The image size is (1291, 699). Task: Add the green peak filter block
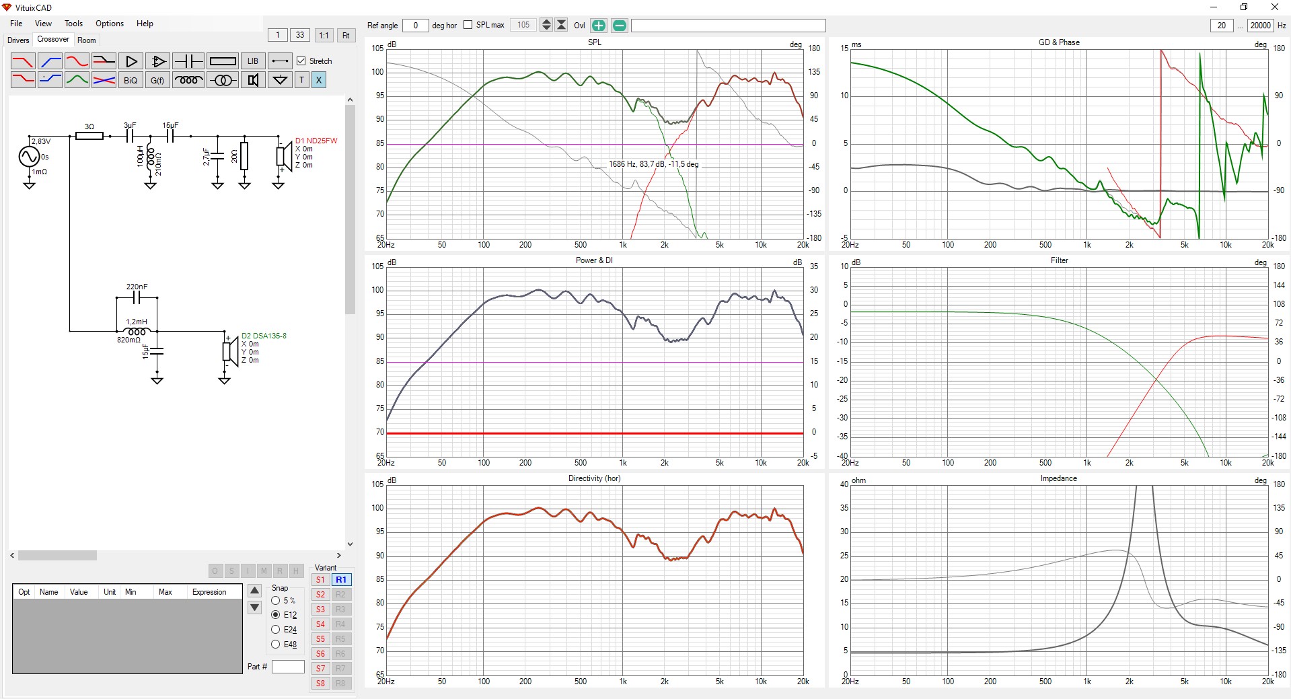tap(77, 80)
